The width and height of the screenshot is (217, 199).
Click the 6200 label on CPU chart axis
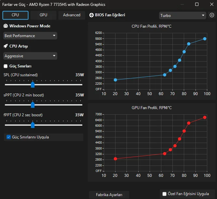point(98,33)
